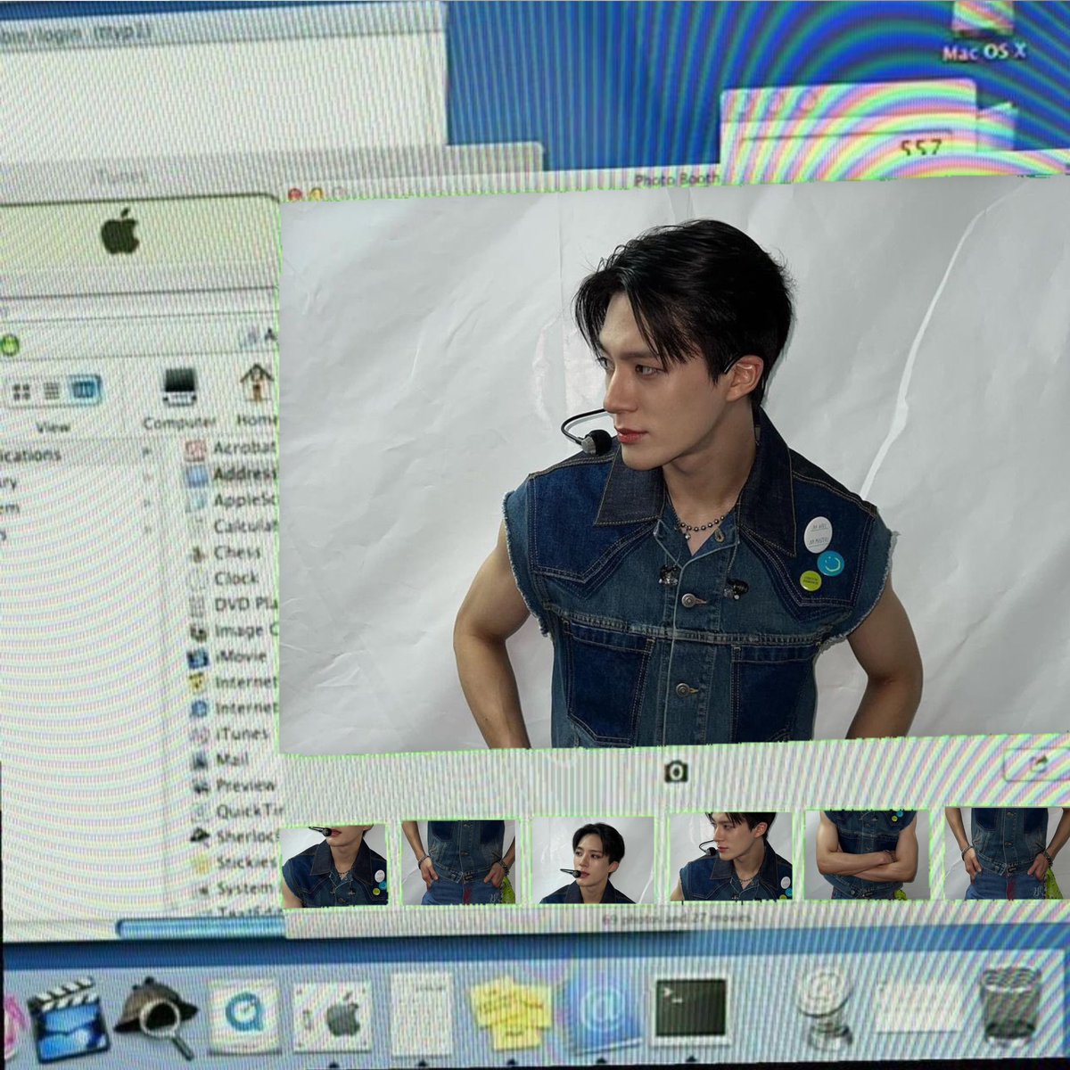Click the Photo Booth camera shutter icon
This screenshot has height=1070, width=1070.
[676, 771]
